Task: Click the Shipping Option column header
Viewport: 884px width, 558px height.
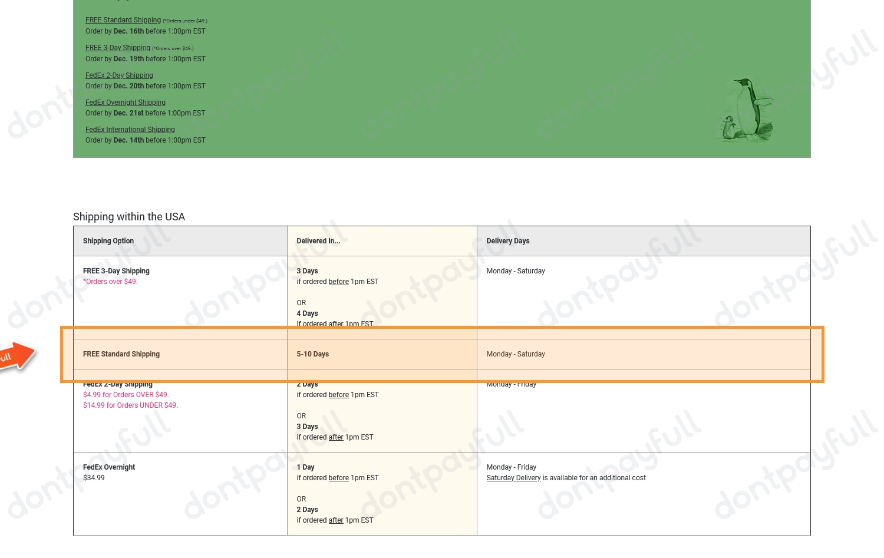Action: click(x=108, y=241)
